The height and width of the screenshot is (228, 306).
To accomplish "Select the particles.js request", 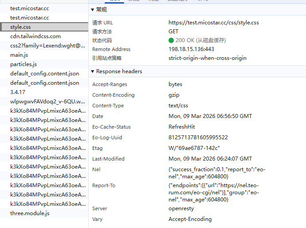I will click(x=24, y=64).
